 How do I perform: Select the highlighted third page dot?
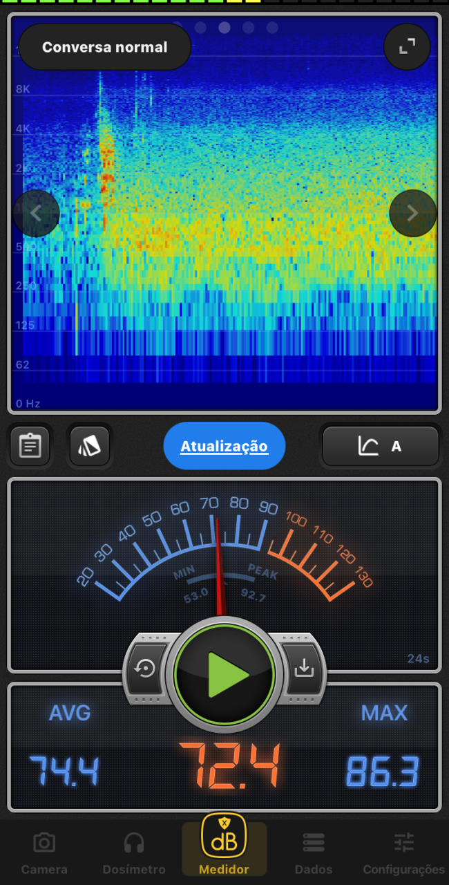click(x=224, y=28)
